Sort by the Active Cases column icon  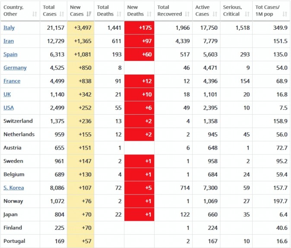215,14
